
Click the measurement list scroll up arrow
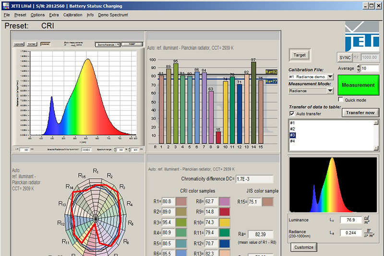(x=376, y=123)
